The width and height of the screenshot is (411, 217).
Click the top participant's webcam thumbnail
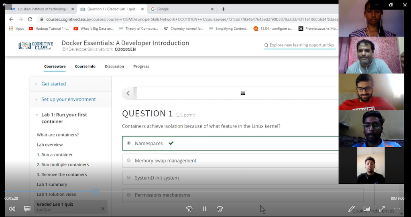click(371, 18)
